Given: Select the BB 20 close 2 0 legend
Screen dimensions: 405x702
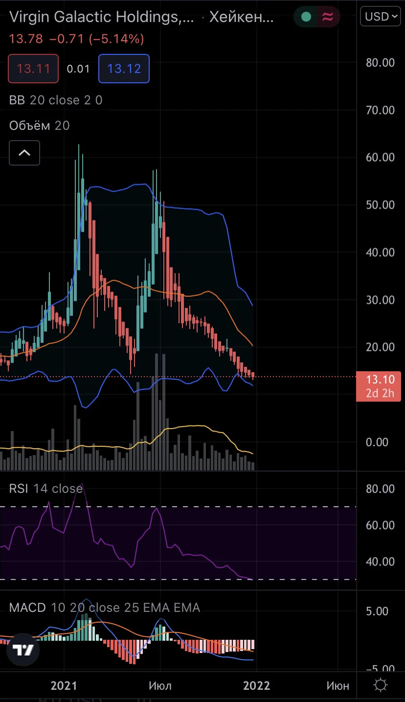Looking at the screenshot, I should click(x=56, y=100).
